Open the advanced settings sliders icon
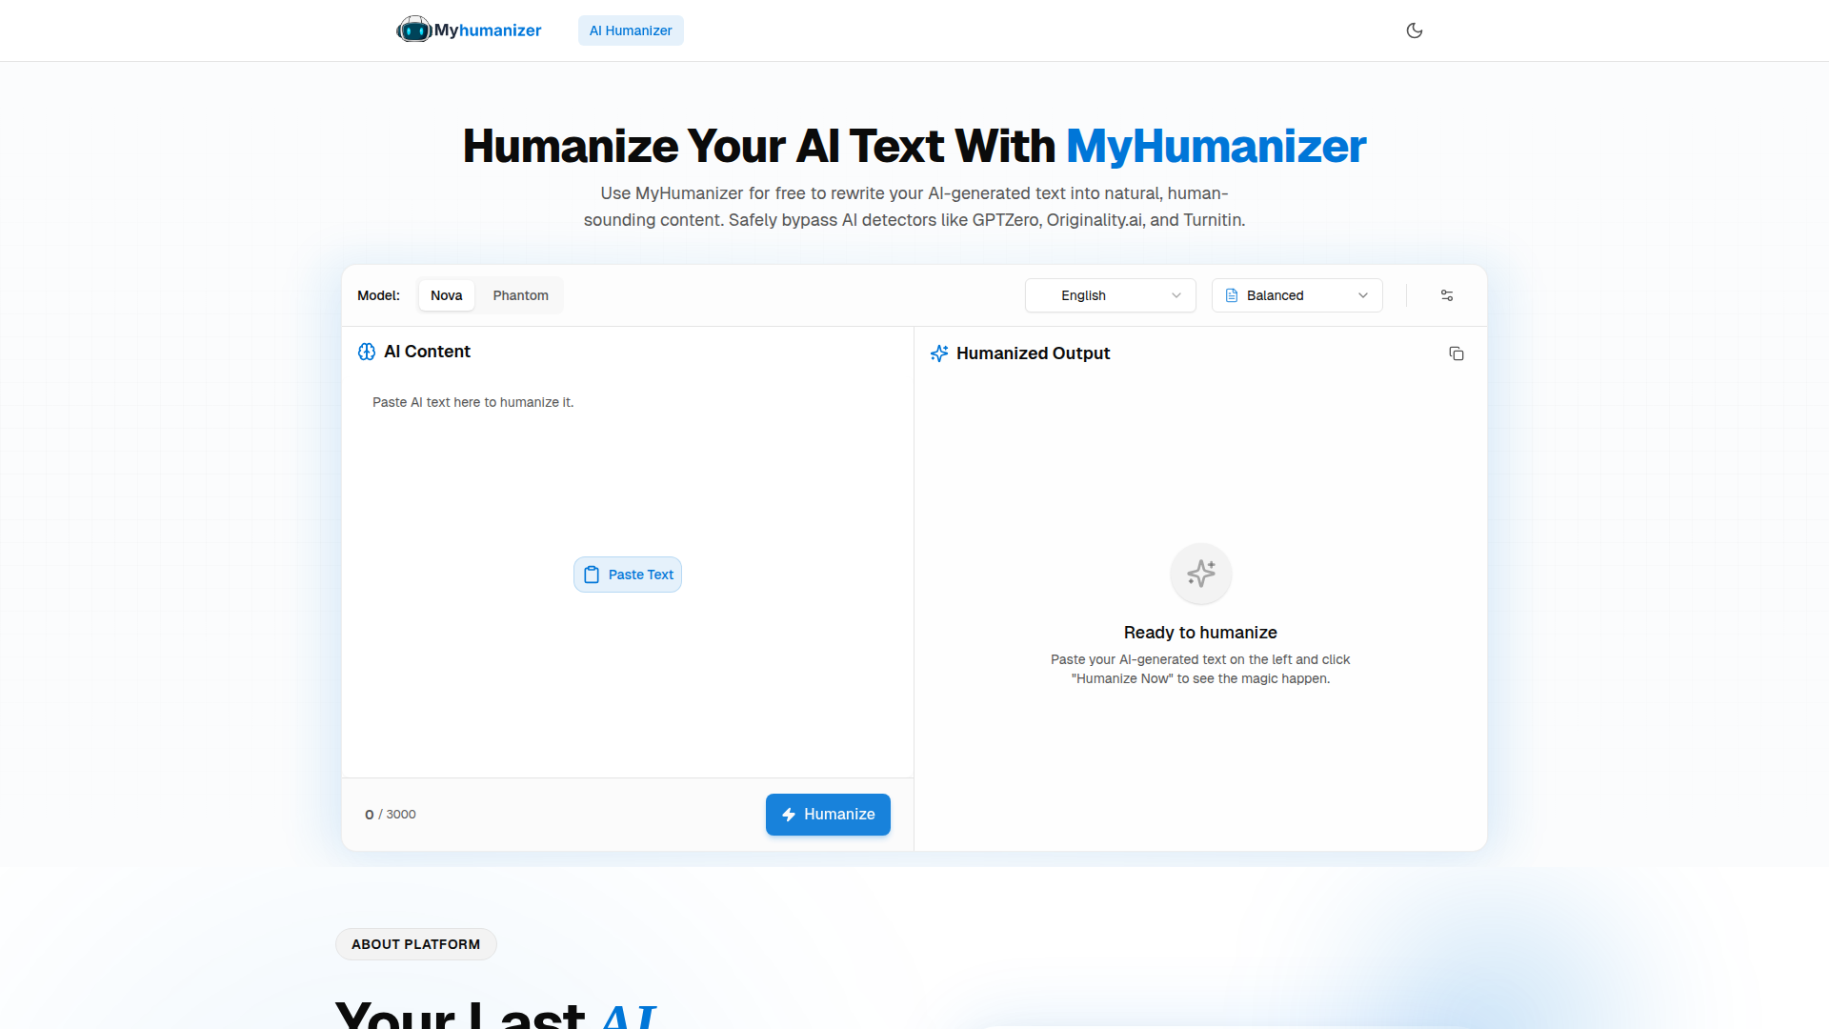Viewport: 1829px width, 1029px height. tap(1446, 295)
